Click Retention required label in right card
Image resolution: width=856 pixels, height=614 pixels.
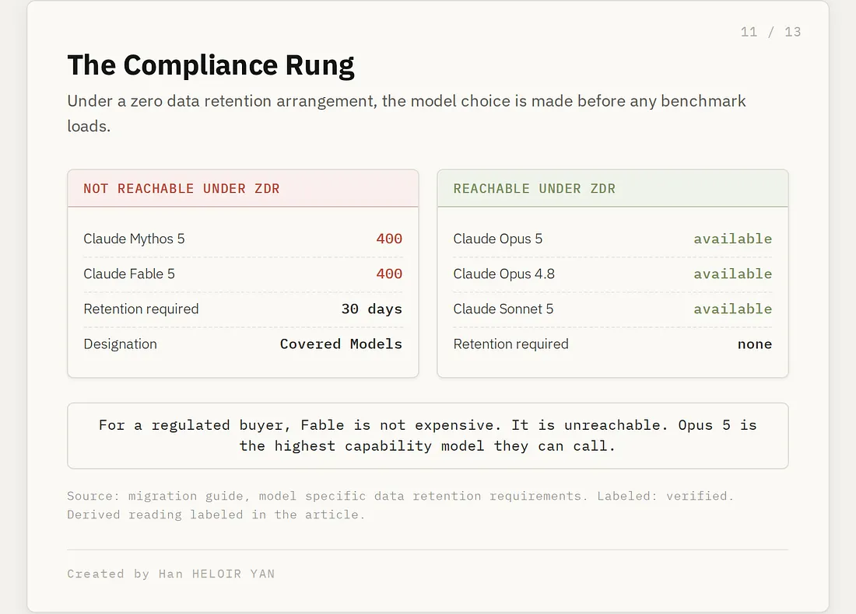click(x=511, y=344)
